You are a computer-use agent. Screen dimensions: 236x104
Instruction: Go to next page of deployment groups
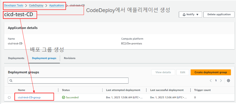[x=221, y=80]
